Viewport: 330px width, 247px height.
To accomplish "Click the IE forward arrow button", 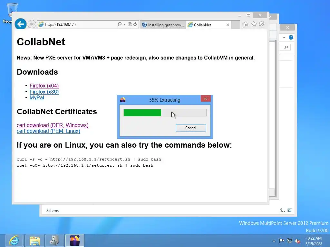I will click(32, 24).
